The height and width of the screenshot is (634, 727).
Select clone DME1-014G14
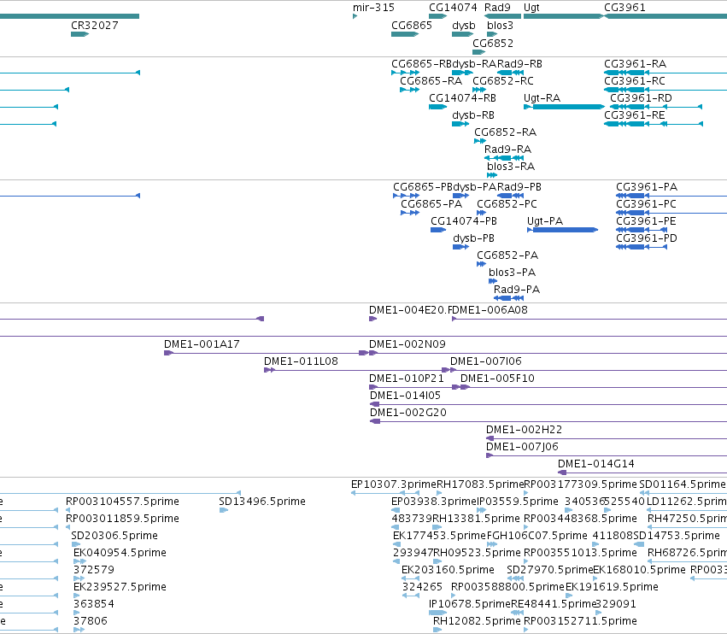click(x=595, y=464)
